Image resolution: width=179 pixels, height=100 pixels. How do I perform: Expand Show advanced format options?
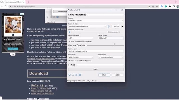click(80, 61)
